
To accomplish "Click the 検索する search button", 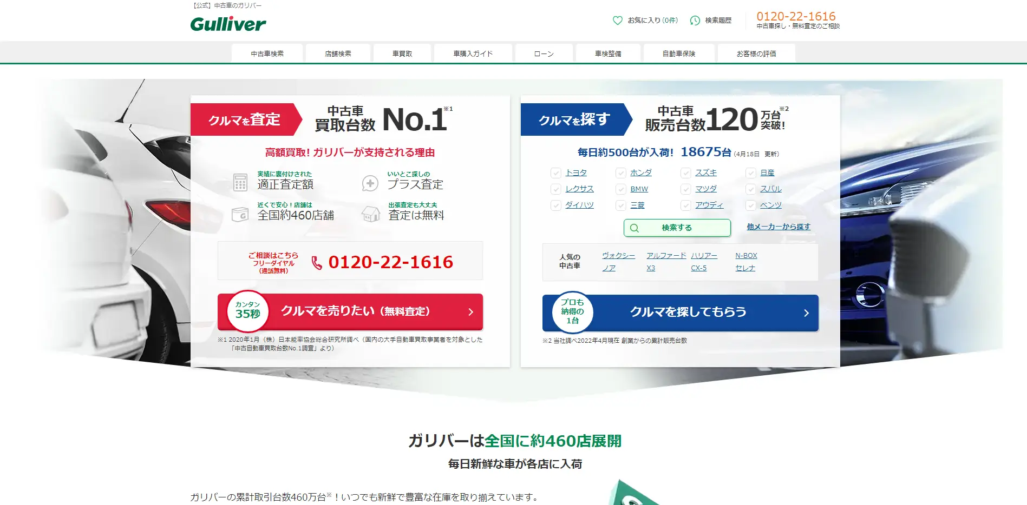I will (677, 228).
